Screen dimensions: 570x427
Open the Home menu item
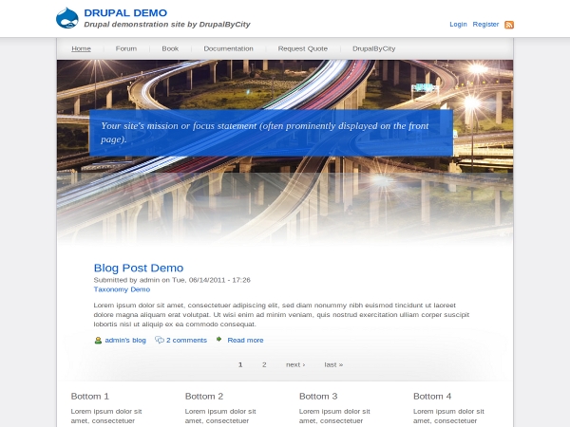(x=82, y=48)
